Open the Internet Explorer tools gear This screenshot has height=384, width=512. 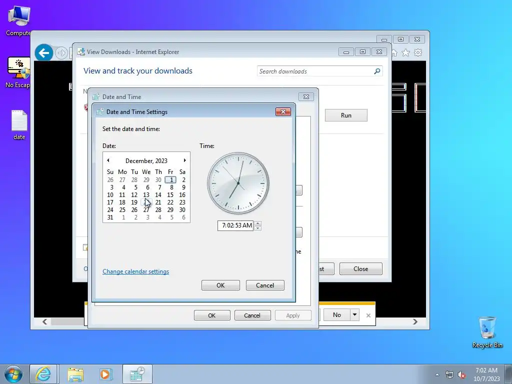[x=418, y=52]
